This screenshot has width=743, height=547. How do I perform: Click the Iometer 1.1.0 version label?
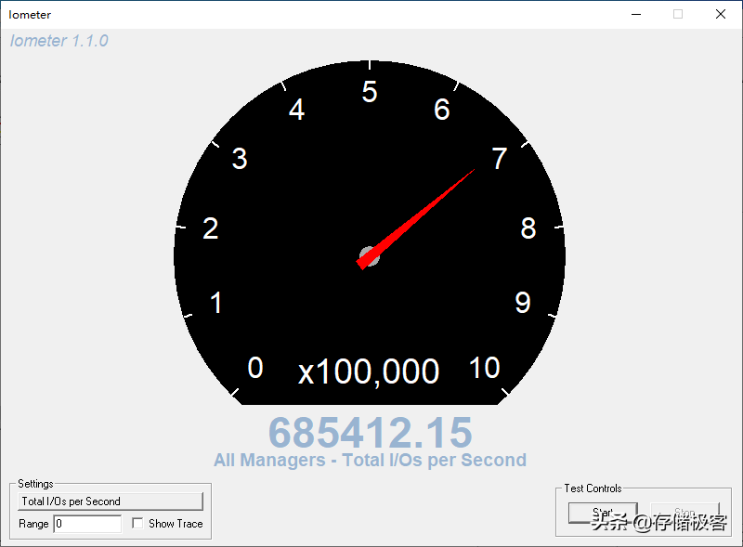tap(59, 41)
